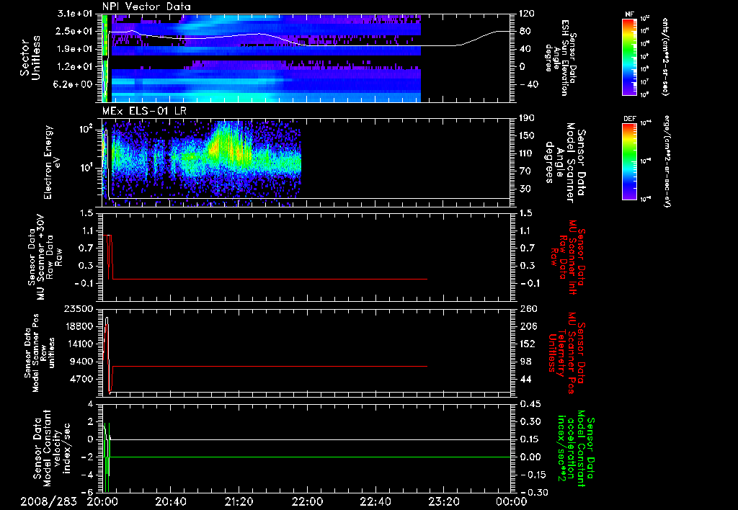Select the "NPI Vector Data" panel title
This screenshot has width=738, height=510.
(x=146, y=6)
